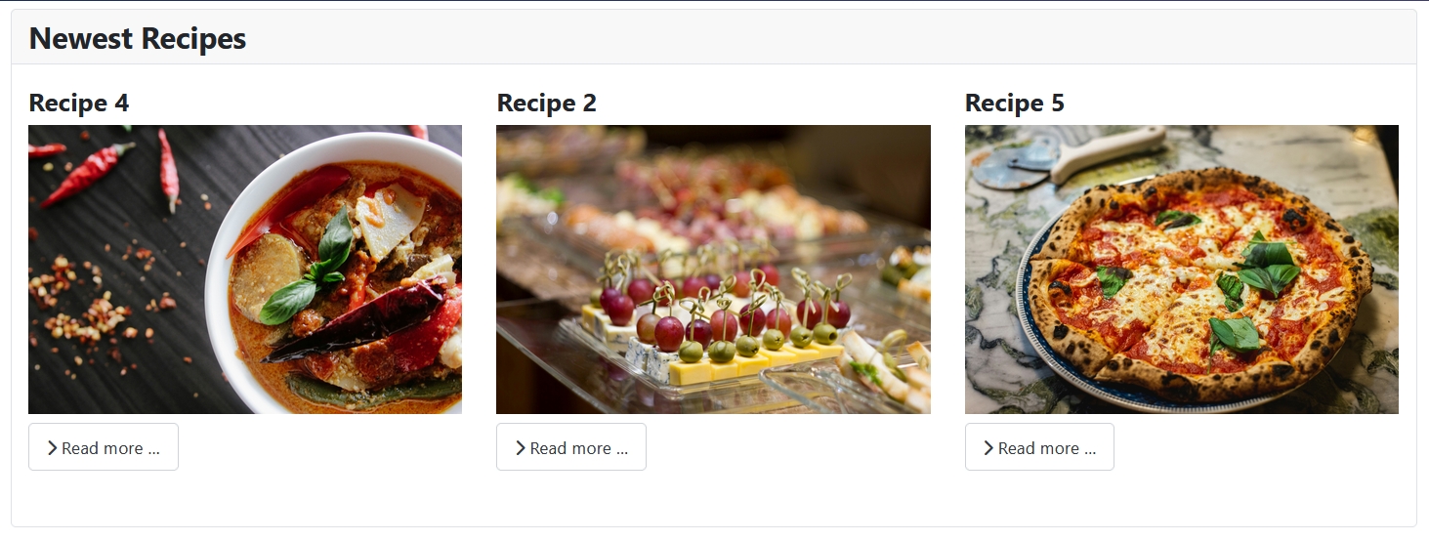This screenshot has width=1429, height=541.
Task: Click the chevron icon in Recipe 4's button
Action: (52, 448)
